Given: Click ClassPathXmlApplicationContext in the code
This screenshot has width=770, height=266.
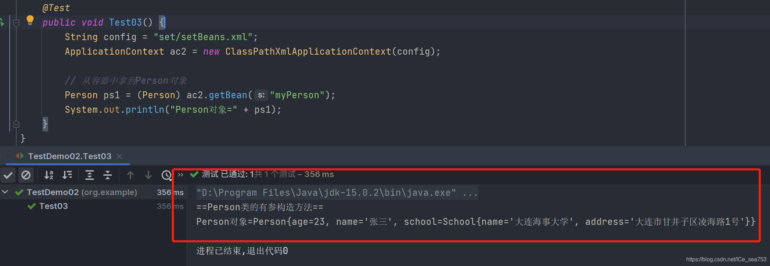Looking at the screenshot, I should tap(308, 52).
